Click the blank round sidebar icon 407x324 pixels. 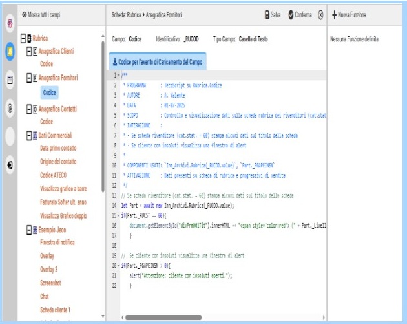pos(10,136)
